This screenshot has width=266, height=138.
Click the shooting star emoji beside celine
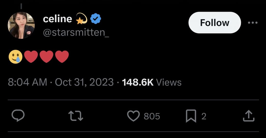82,19
